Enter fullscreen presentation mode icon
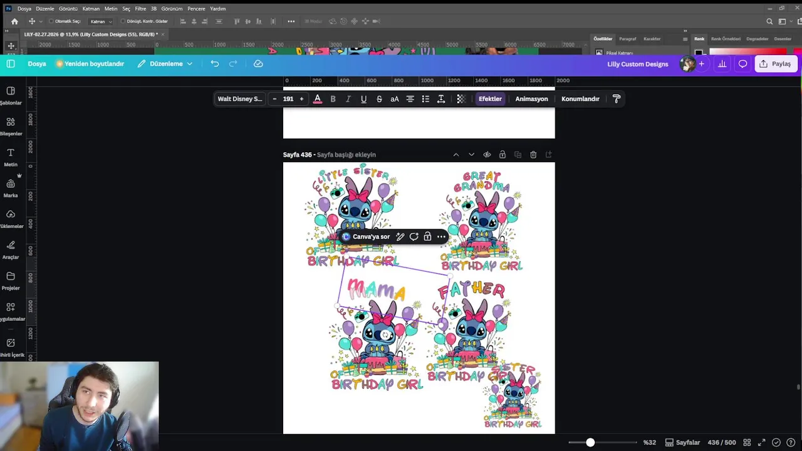This screenshot has height=451, width=802. (x=761, y=443)
